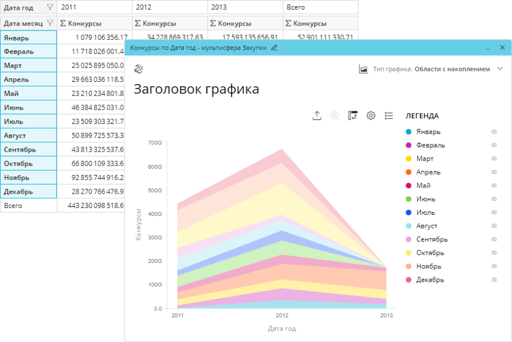Click the Октябрь yellow legend color dot
The image size is (512, 342).
408,253
